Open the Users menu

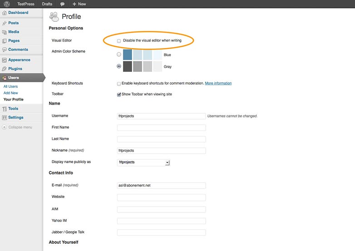[14, 77]
